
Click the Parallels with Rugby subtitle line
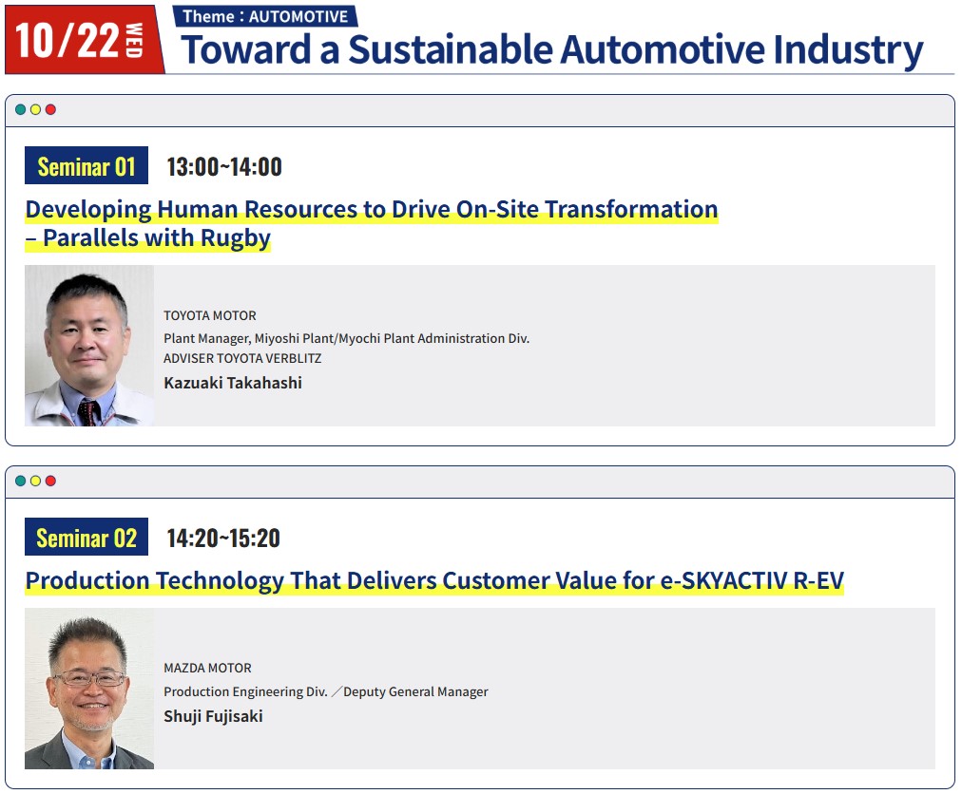pyautogui.click(x=148, y=238)
